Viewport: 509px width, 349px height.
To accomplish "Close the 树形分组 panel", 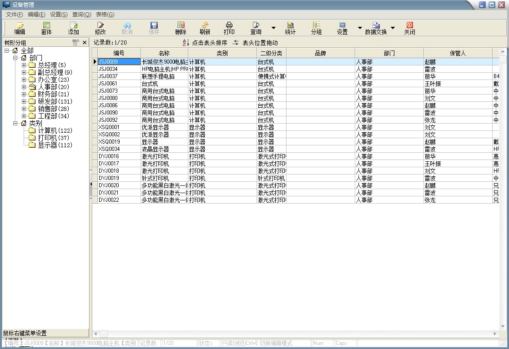I will click(x=85, y=43).
